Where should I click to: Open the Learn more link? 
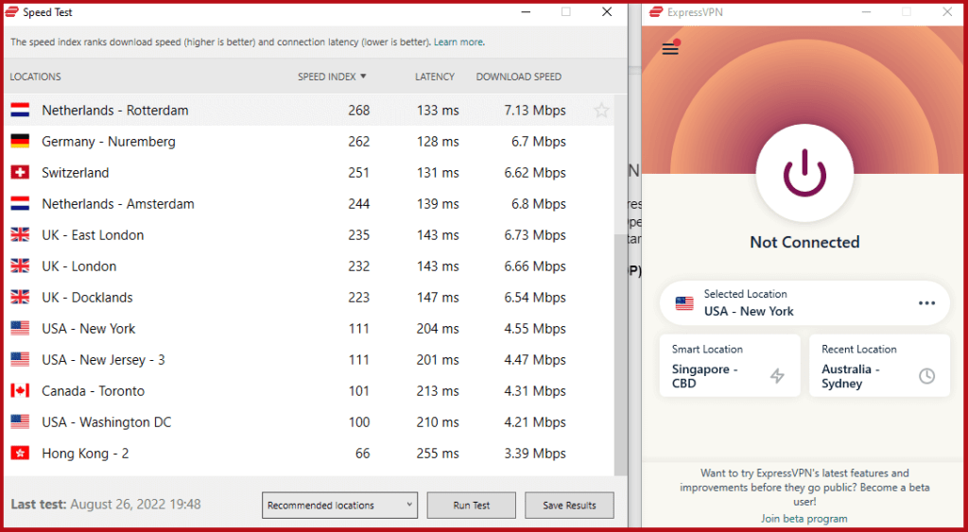[458, 42]
